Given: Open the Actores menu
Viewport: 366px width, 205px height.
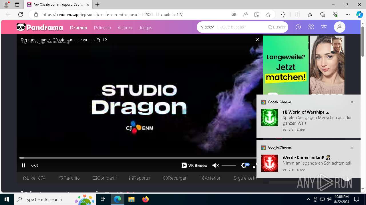Looking at the screenshot, I should 125,28.
